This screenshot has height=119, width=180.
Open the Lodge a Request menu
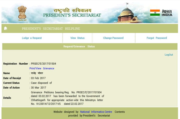32,38
